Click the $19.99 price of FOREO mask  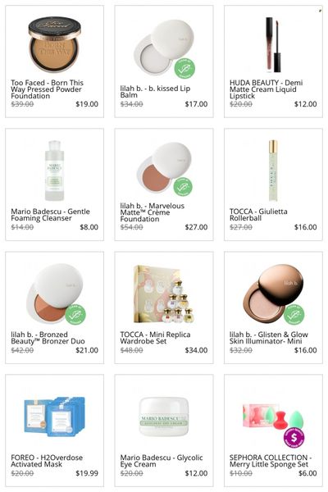click(87, 473)
